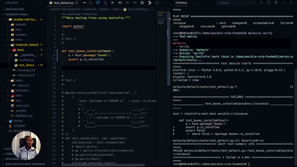
Task: Click the editor horizontal scrollbar at bottom
Action: [x=103, y=165]
